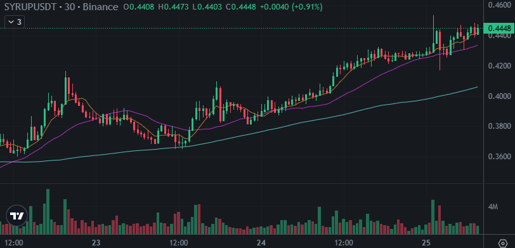Viewport: 515px width, 248px height.
Task: Click the 0.4600 price axis label
Action: (499, 5)
